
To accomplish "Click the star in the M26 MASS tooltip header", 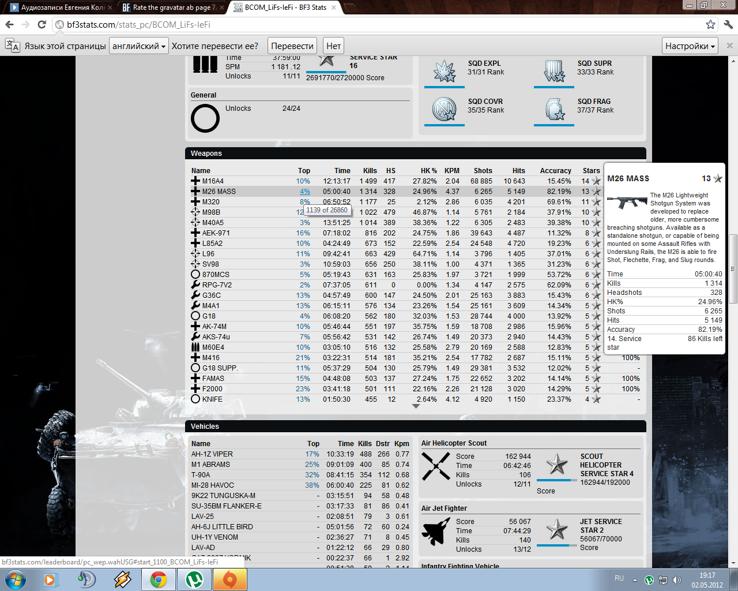I will [x=718, y=178].
